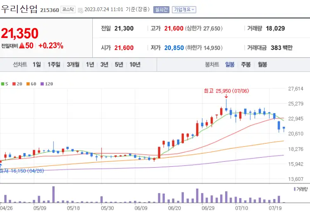Click the +0.23% change rate

[51, 45]
